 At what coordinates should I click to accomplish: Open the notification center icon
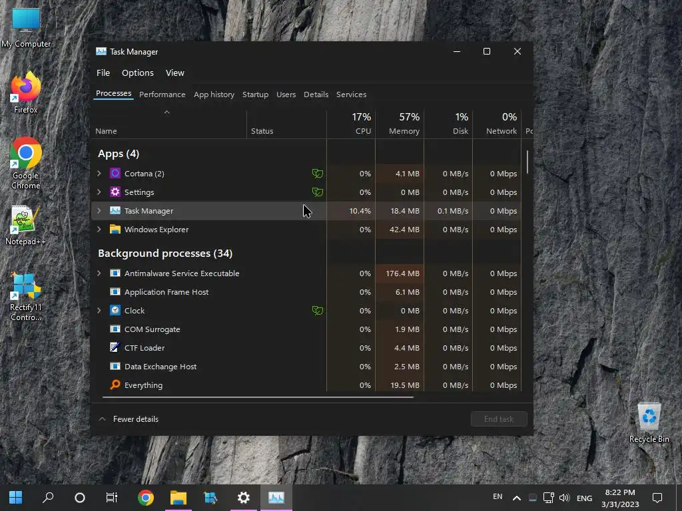click(x=657, y=498)
